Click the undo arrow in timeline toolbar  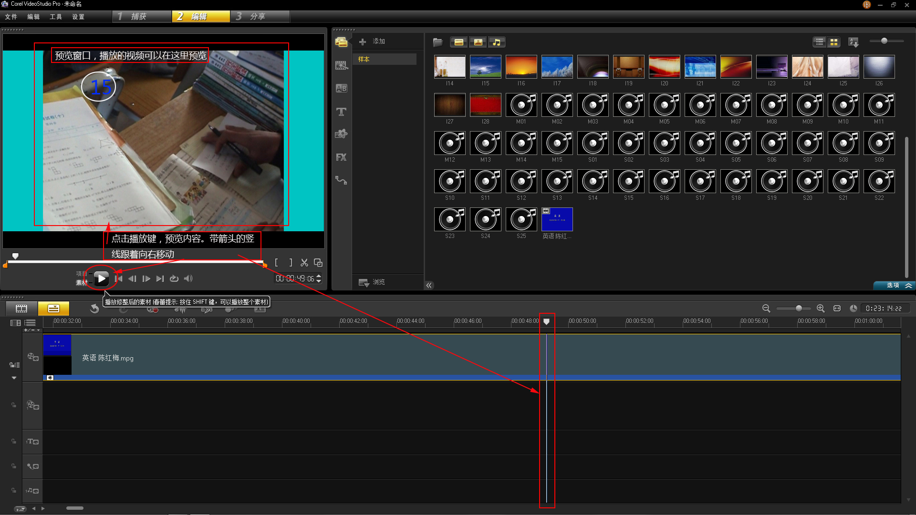[94, 309]
